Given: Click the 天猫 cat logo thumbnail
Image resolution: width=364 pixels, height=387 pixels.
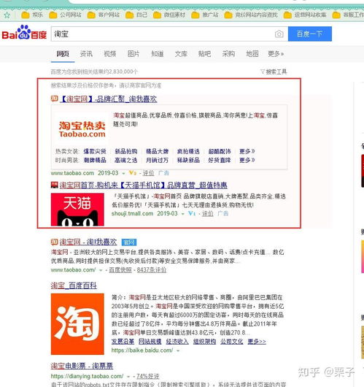Looking at the screenshot, I should (77, 210).
